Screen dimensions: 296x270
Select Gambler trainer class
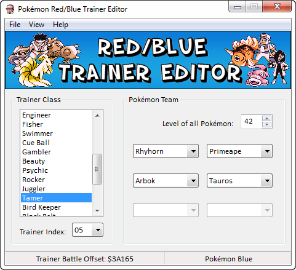point(56,152)
